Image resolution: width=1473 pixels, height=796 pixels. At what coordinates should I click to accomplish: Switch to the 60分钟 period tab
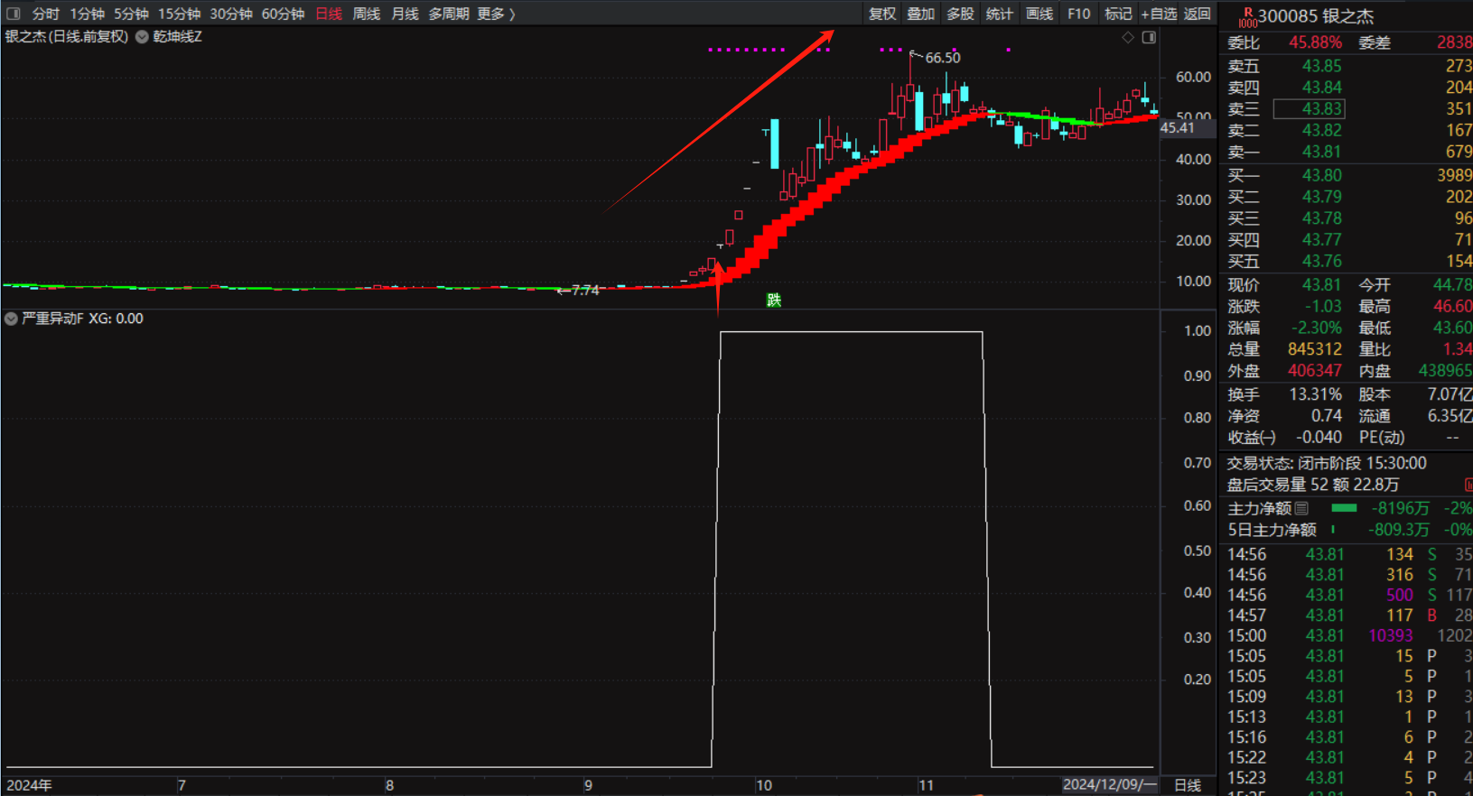pyautogui.click(x=283, y=14)
